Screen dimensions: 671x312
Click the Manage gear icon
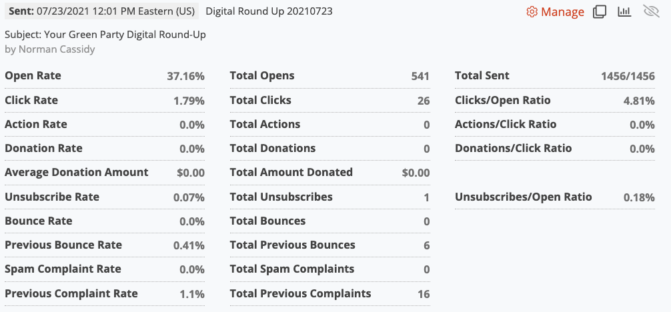pyautogui.click(x=532, y=12)
